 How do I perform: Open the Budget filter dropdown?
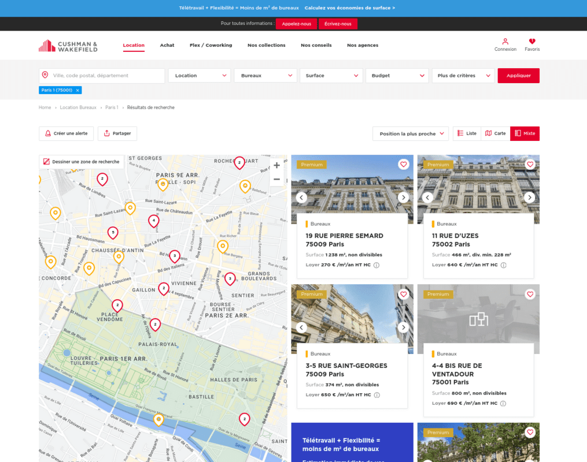[398, 76]
